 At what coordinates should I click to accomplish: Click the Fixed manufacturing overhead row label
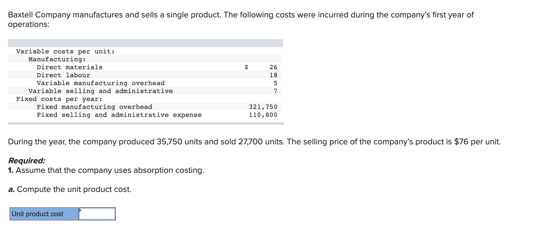tap(94, 107)
